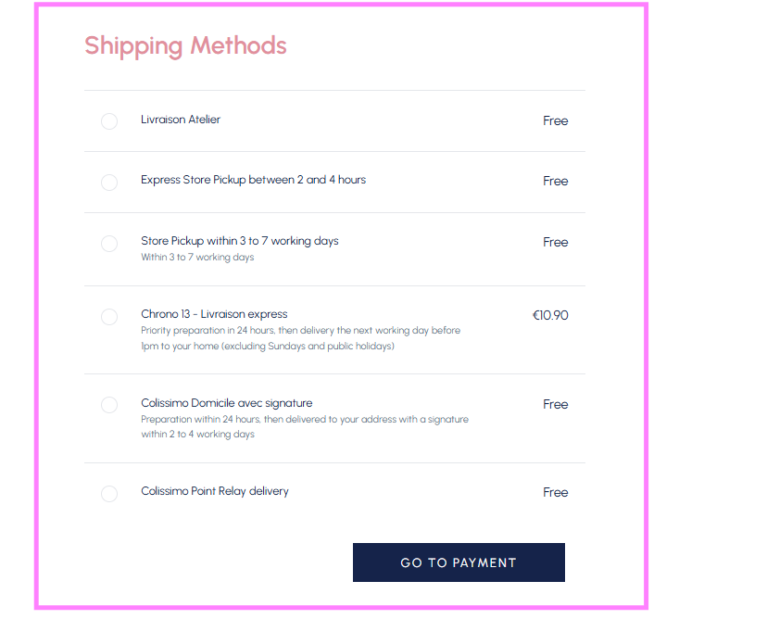The image size is (767, 619).
Task: Select Colissimo Domicile avec signature radio button
Action: tap(109, 405)
